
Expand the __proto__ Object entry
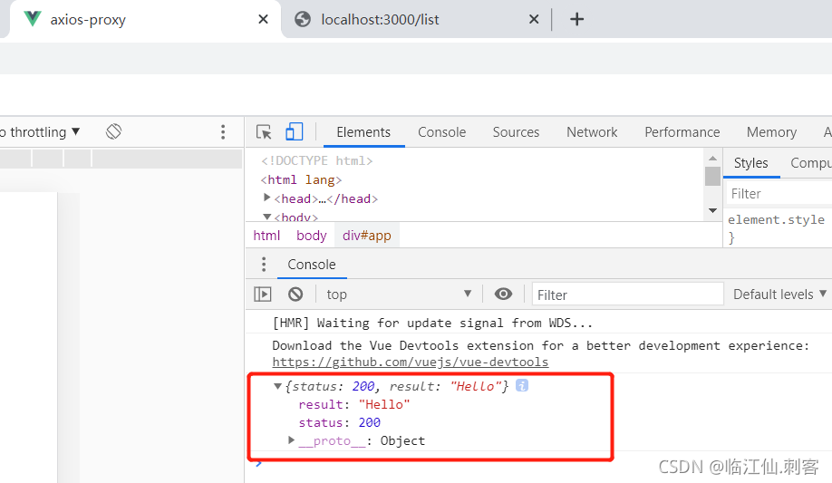click(291, 440)
